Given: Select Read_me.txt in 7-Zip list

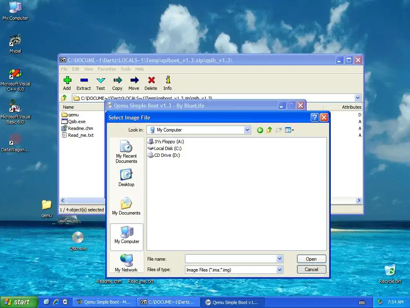Looking at the screenshot, I should (78, 135).
